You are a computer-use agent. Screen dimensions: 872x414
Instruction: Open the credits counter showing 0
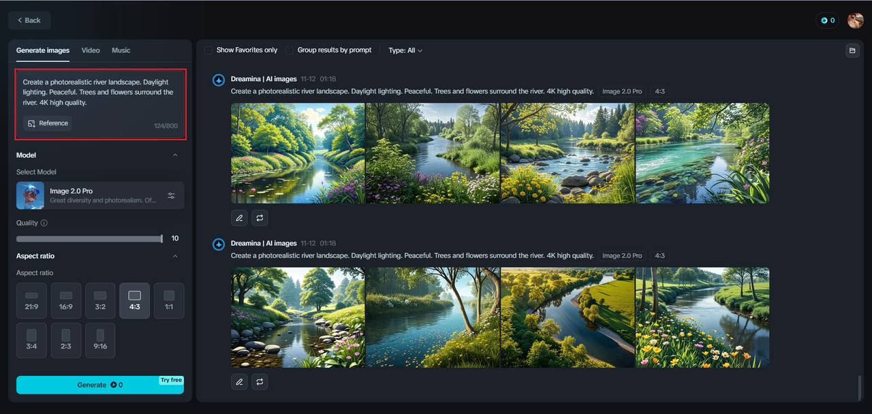(x=827, y=20)
